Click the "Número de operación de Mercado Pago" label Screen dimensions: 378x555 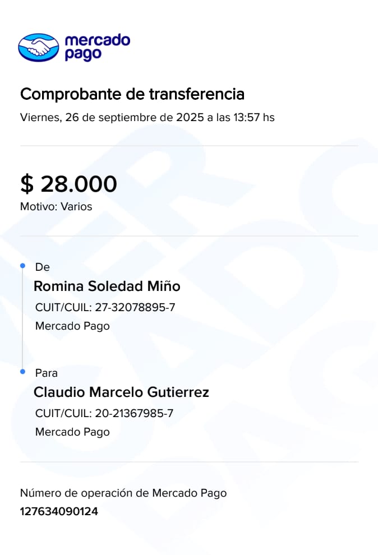tap(123, 493)
